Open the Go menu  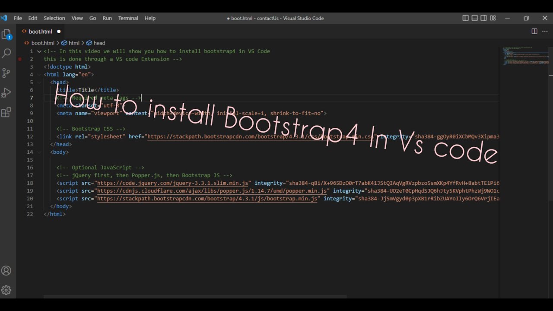click(92, 18)
